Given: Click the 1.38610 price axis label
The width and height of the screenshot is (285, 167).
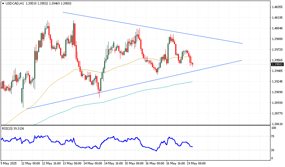Looking at the screenshot, I should [277, 124].
